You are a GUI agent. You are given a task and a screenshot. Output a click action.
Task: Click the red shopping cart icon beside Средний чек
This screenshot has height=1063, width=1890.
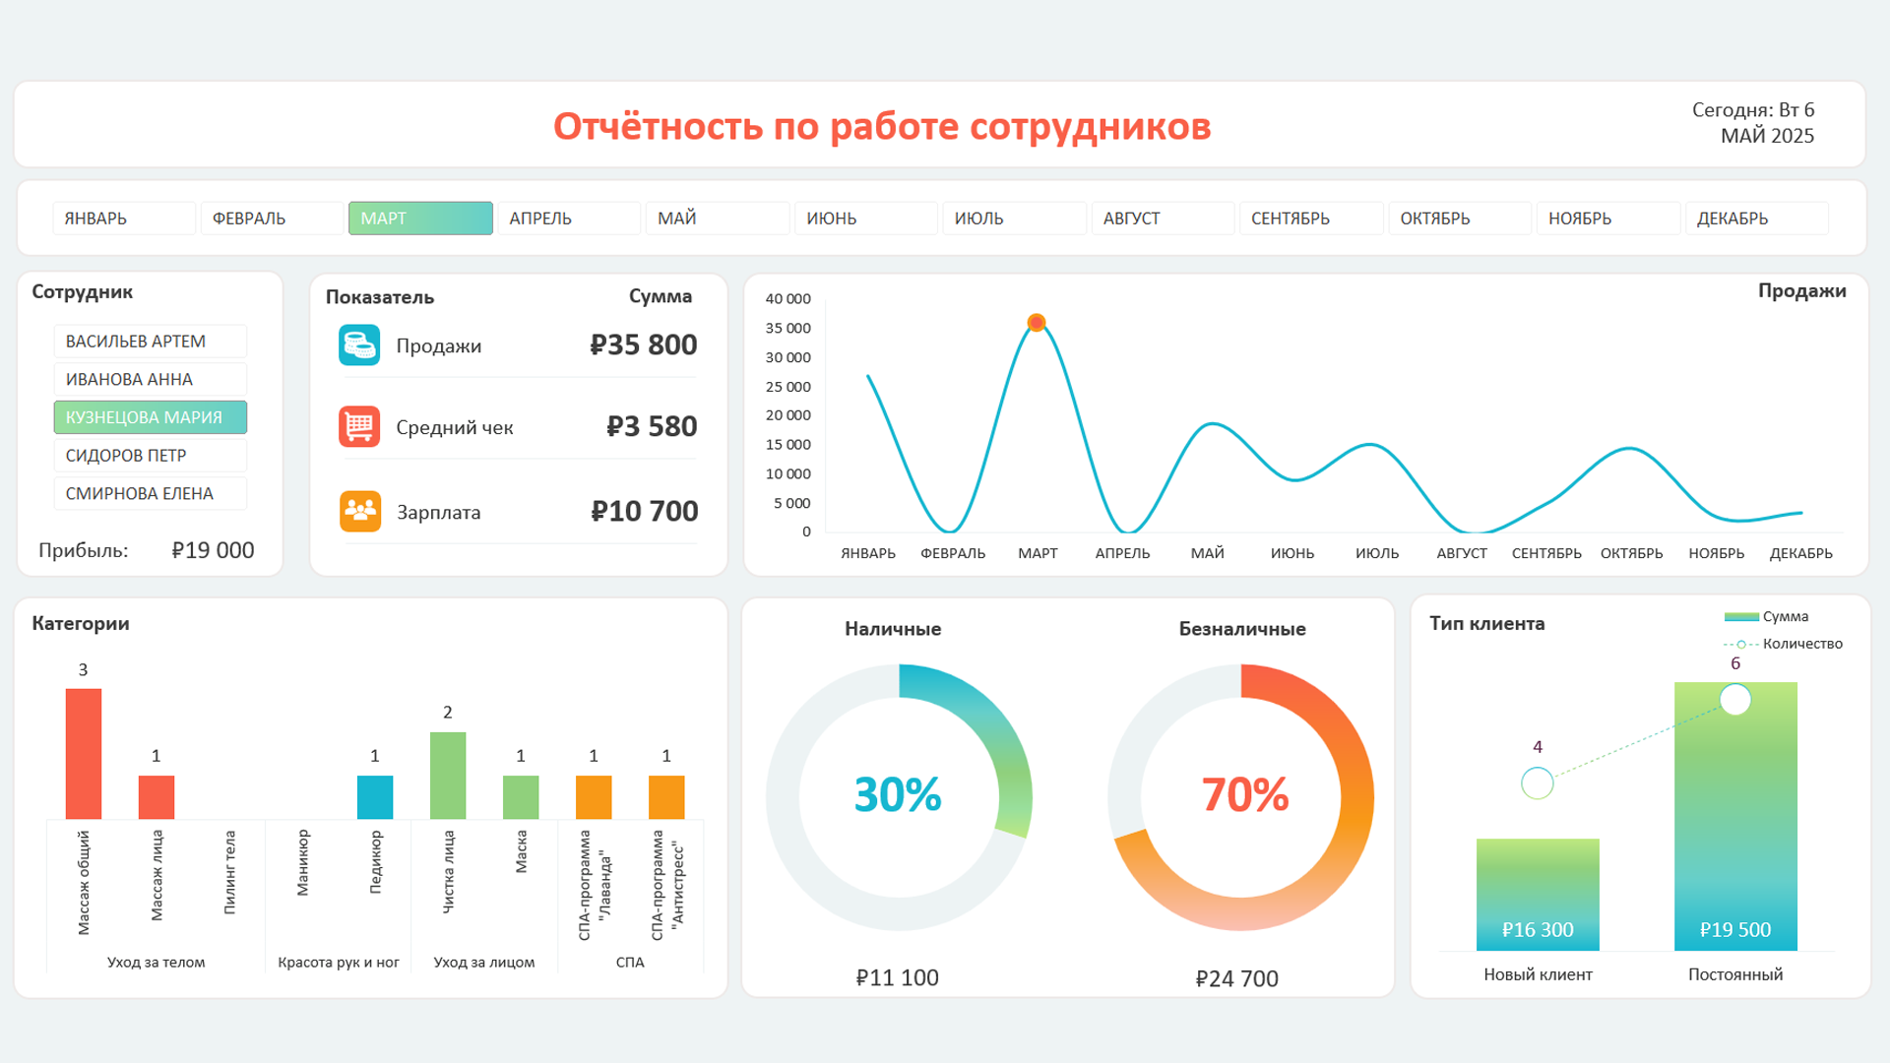click(359, 426)
